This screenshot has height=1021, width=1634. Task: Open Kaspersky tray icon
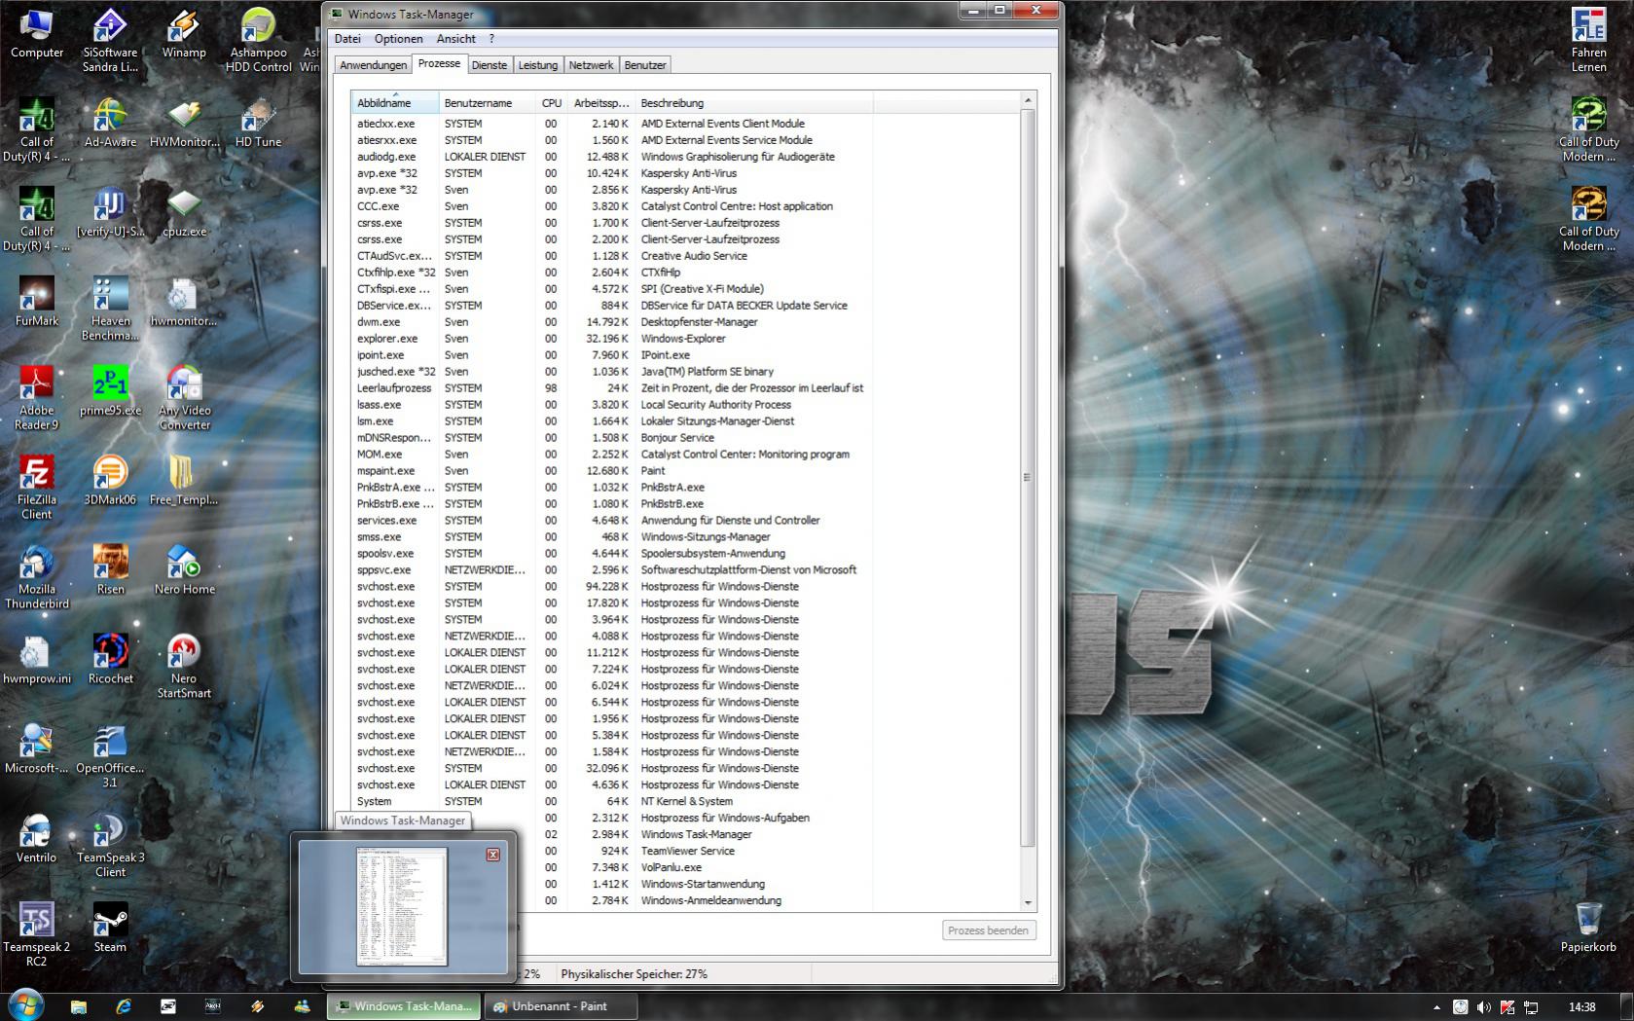(x=1507, y=1006)
